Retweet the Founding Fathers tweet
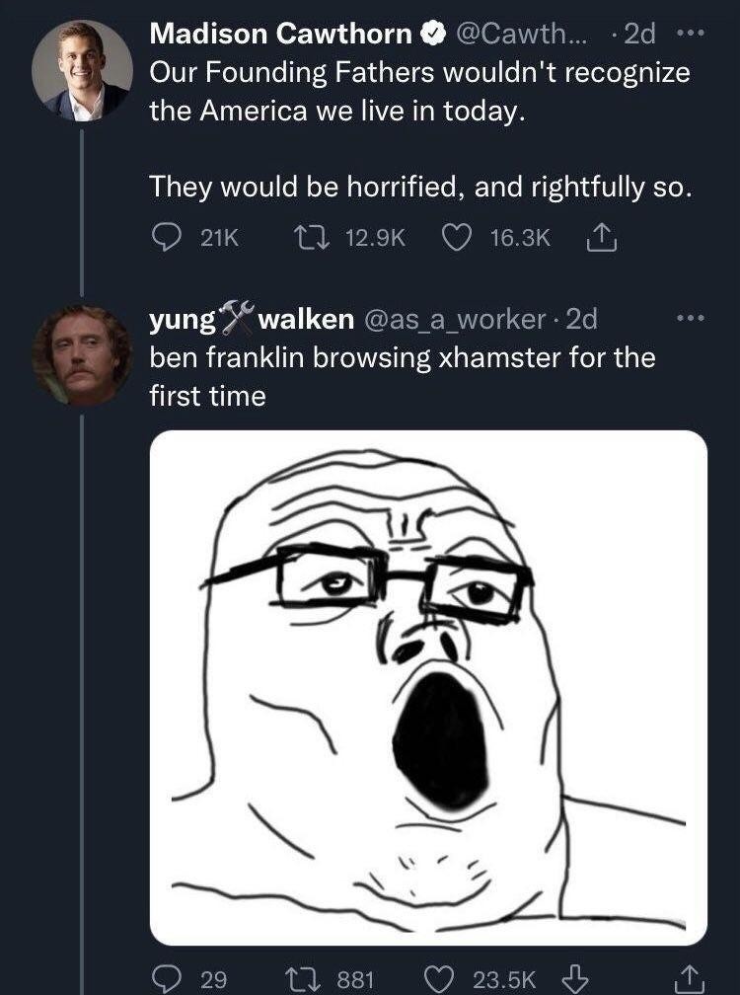 pyautogui.click(x=307, y=237)
